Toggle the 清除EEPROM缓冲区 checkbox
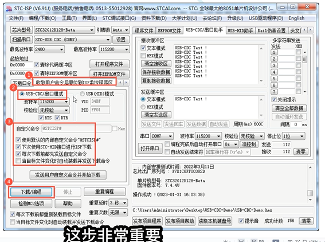This screenshot has height=242, width=325. pyautogui.click(x=36, y=73)
